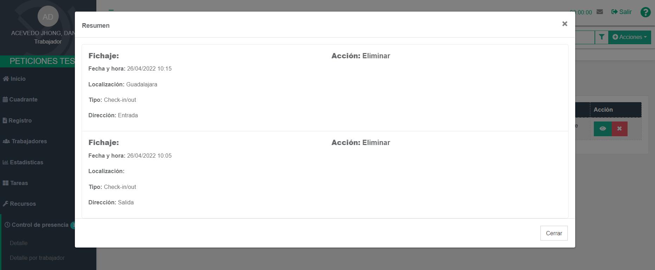This screenshot has height=270, width=655.
Task: Close the Resumen dialog with X
Action: 565,24
